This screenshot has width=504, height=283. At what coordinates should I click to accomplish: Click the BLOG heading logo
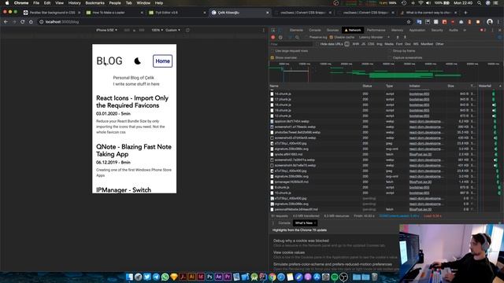[x=109, y=61]
